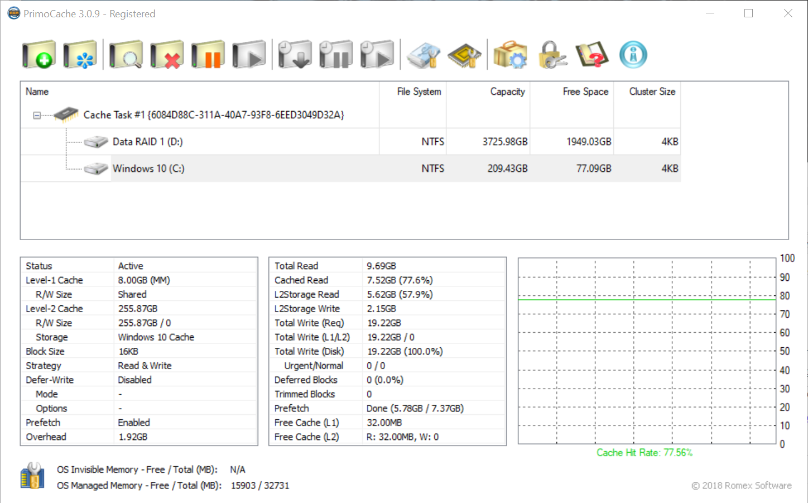Click the memory management icon near OS memory

point(32,476)
